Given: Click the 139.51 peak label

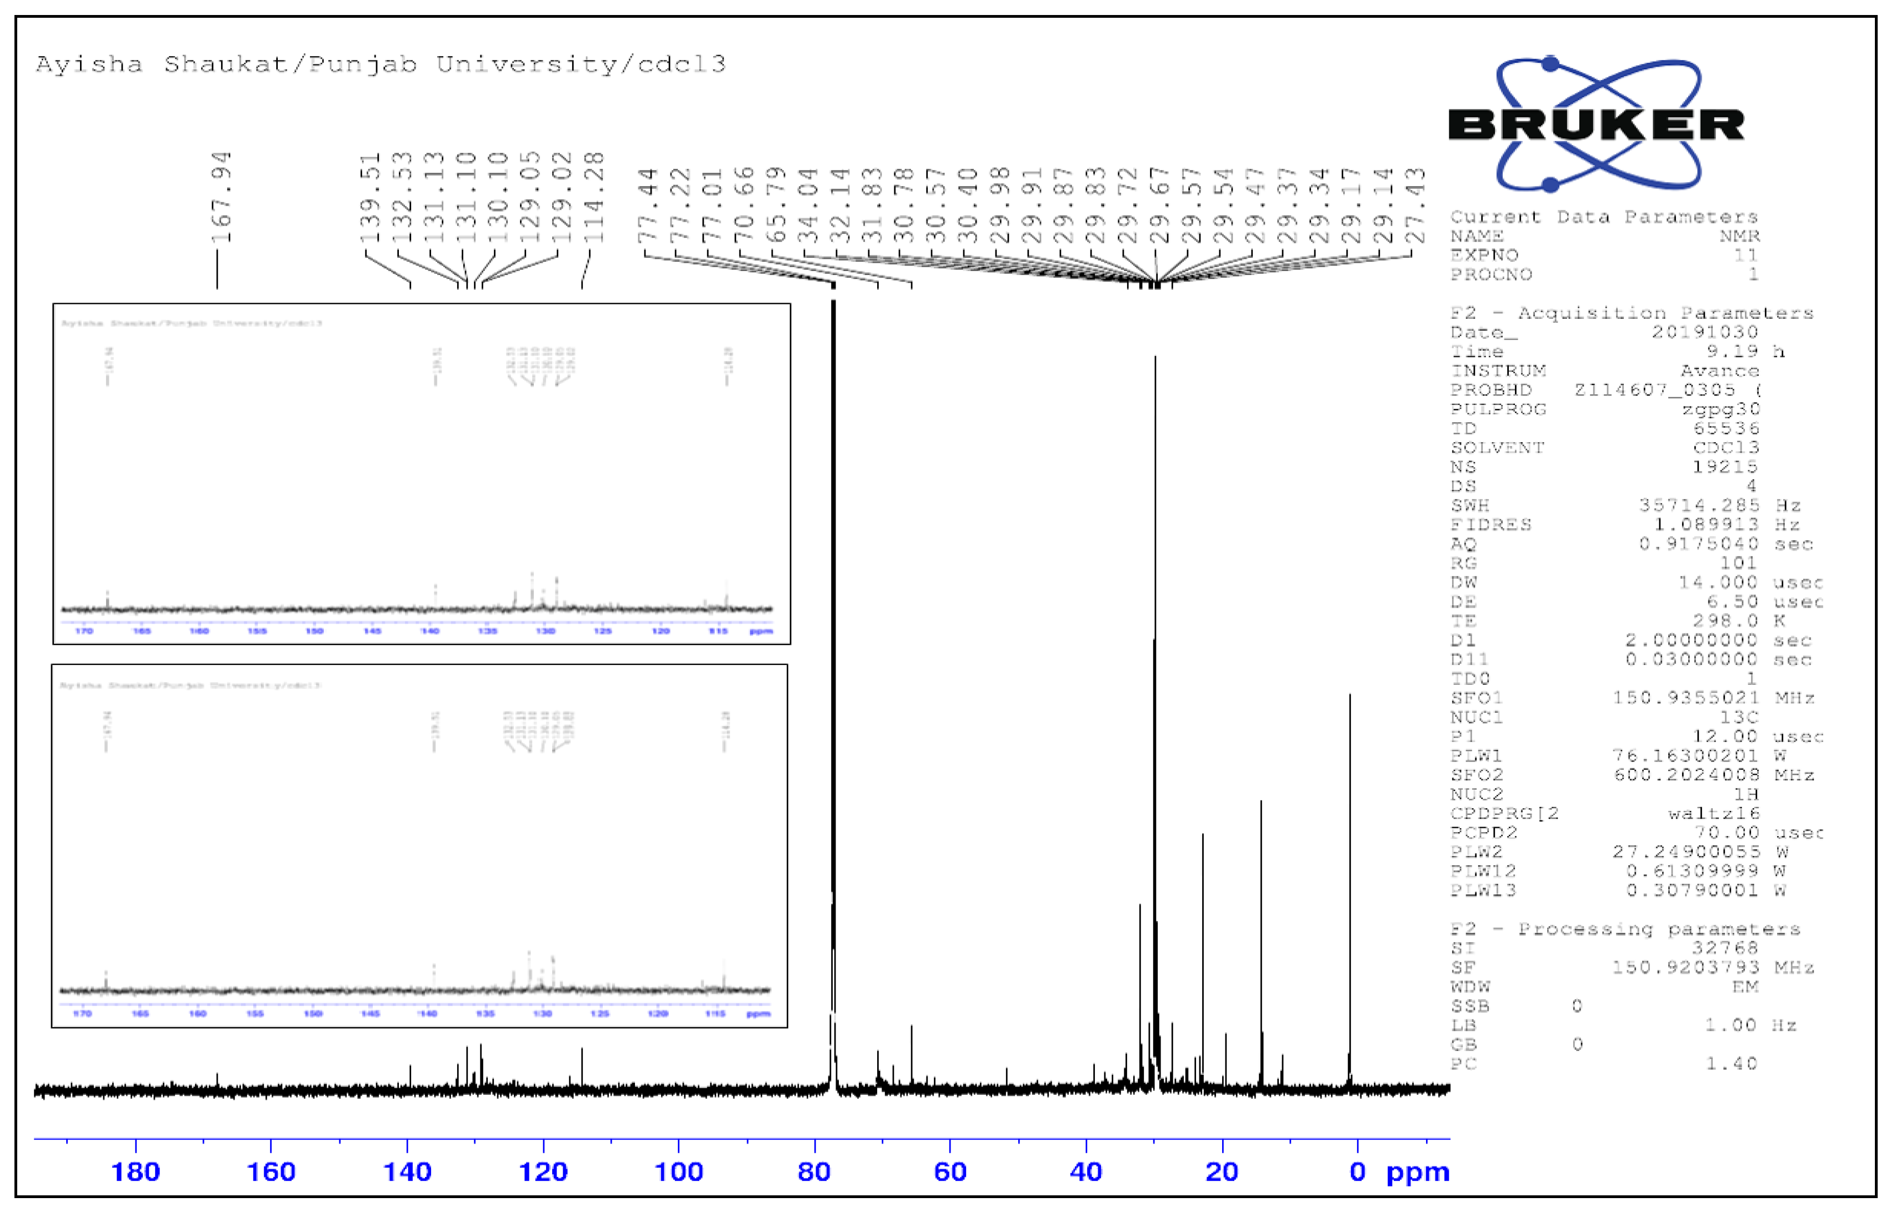Looking at the screenshot, I should [x=370, y=197].
